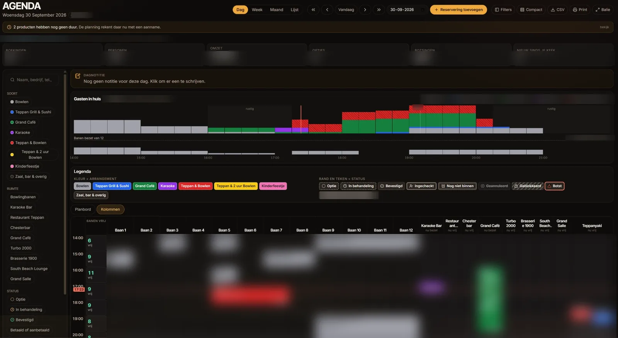The image size is (618, 338).
Task: Toggle the Teppan & Bowlen filter in the sidebar
Action: point(28,143)
